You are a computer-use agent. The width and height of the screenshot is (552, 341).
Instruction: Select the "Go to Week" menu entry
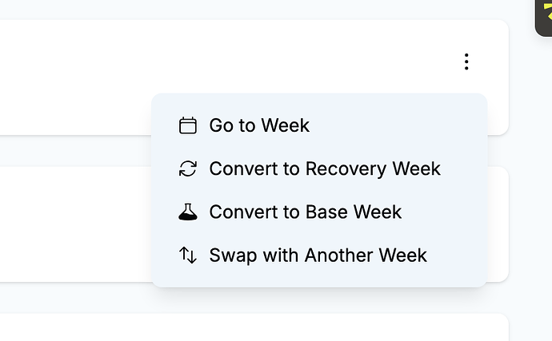pos(259,125)
